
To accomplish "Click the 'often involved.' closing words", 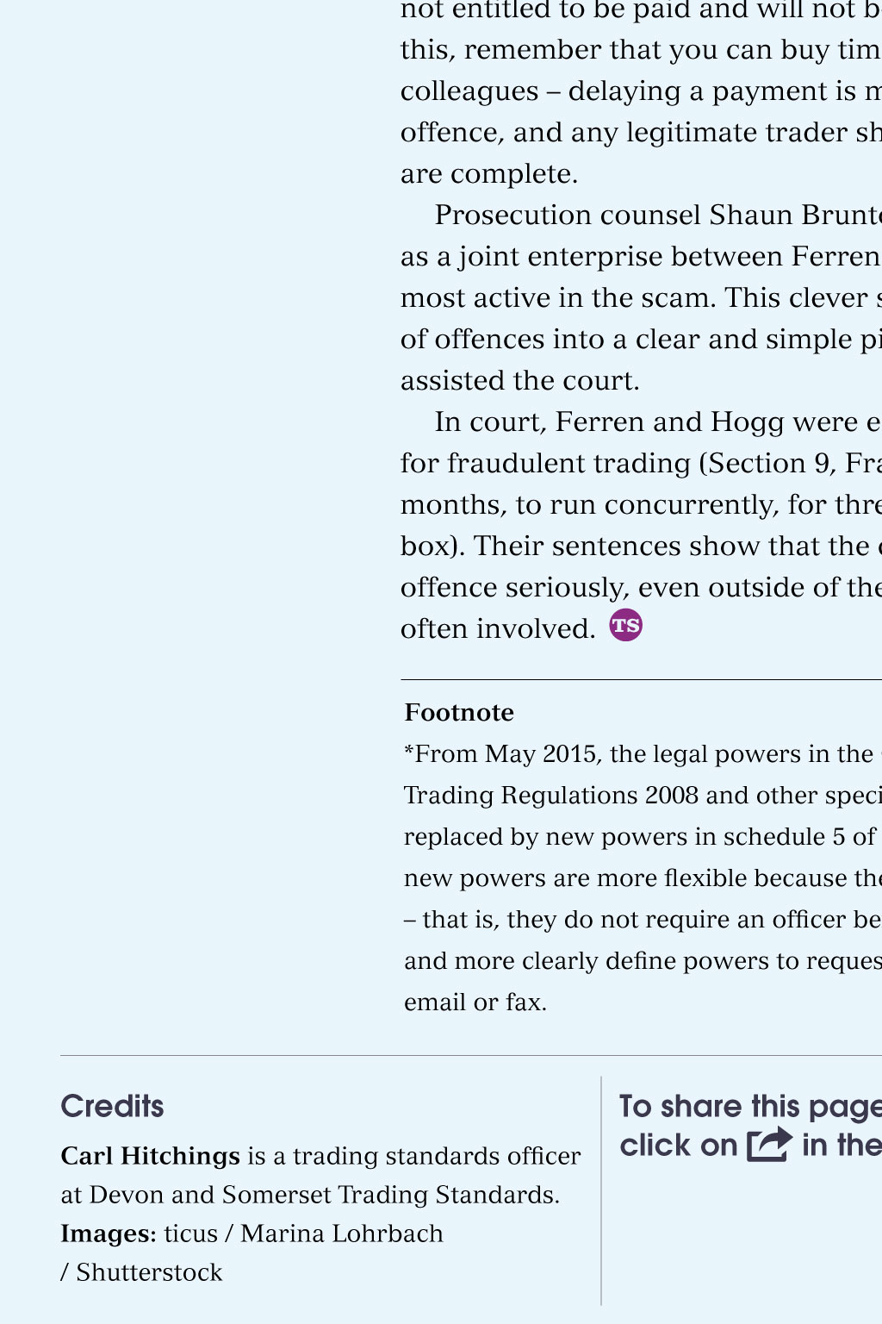I will [498, 629].
